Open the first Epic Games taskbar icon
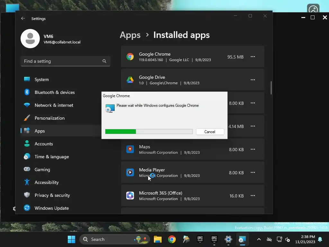Viewport: 329px width, 247px height. (200, 239)
